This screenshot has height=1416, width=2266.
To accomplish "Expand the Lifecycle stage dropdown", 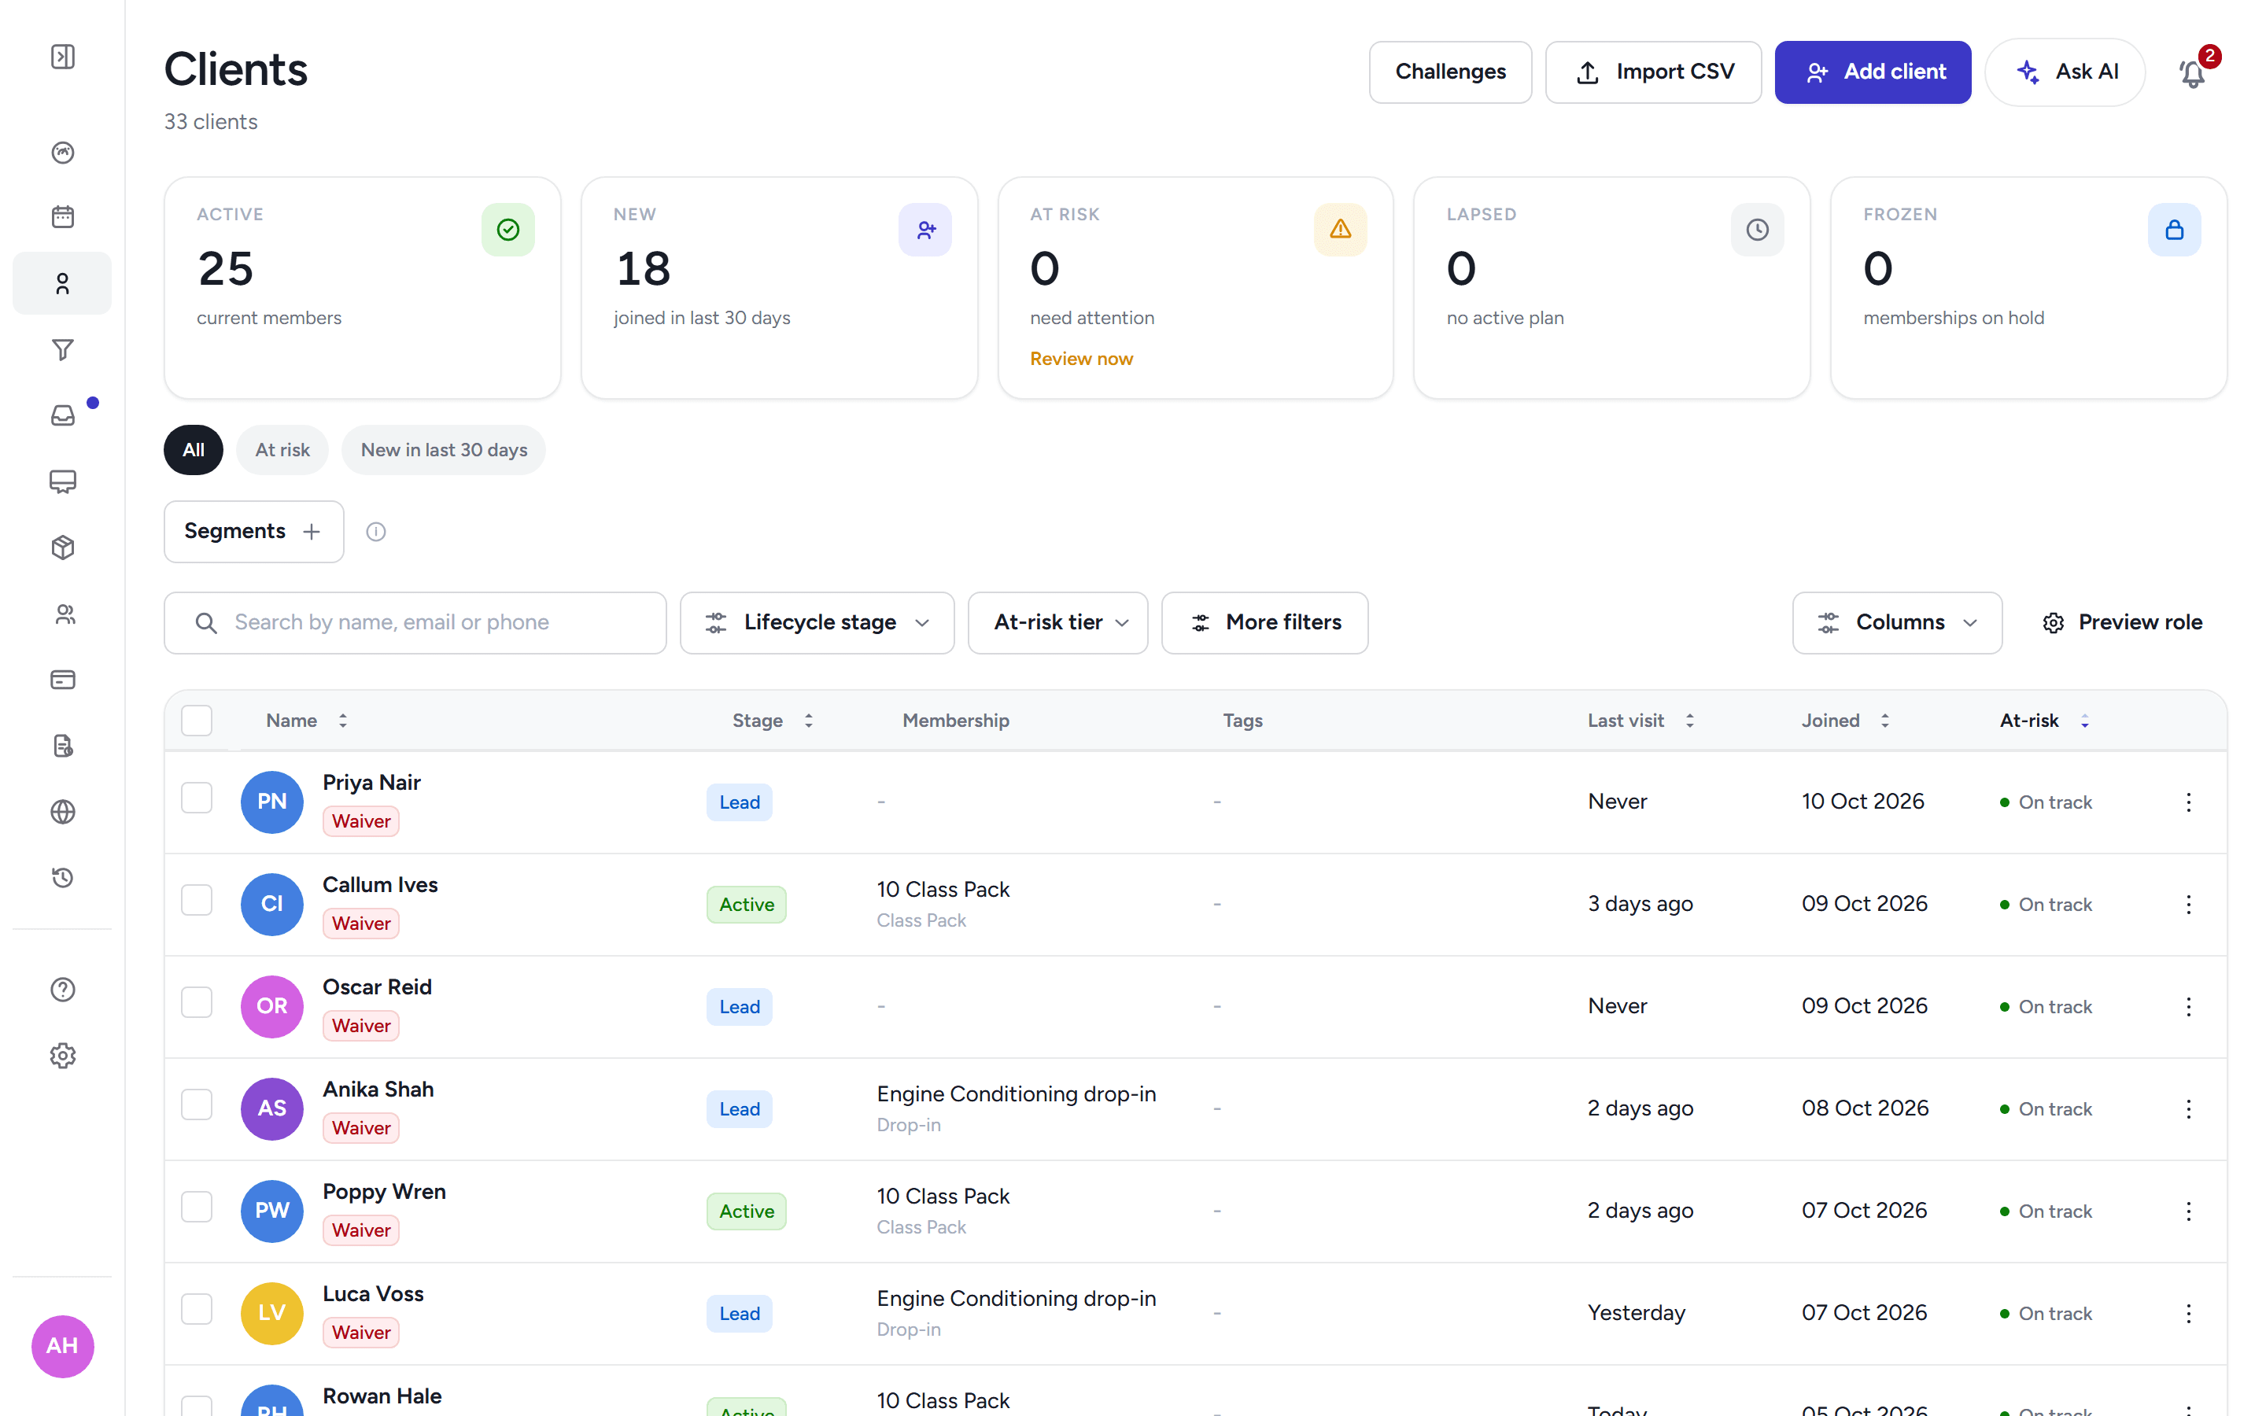I will [x=817, y=621].
